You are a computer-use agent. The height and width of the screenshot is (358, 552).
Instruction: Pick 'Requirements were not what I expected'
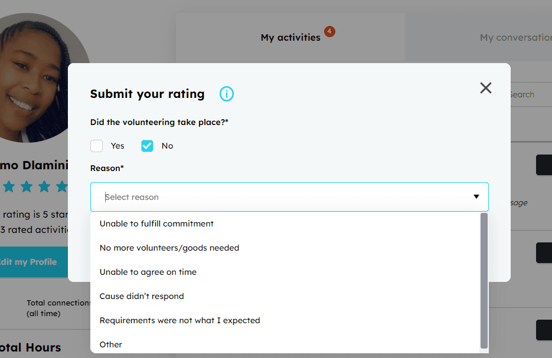(x=179, y=320)
